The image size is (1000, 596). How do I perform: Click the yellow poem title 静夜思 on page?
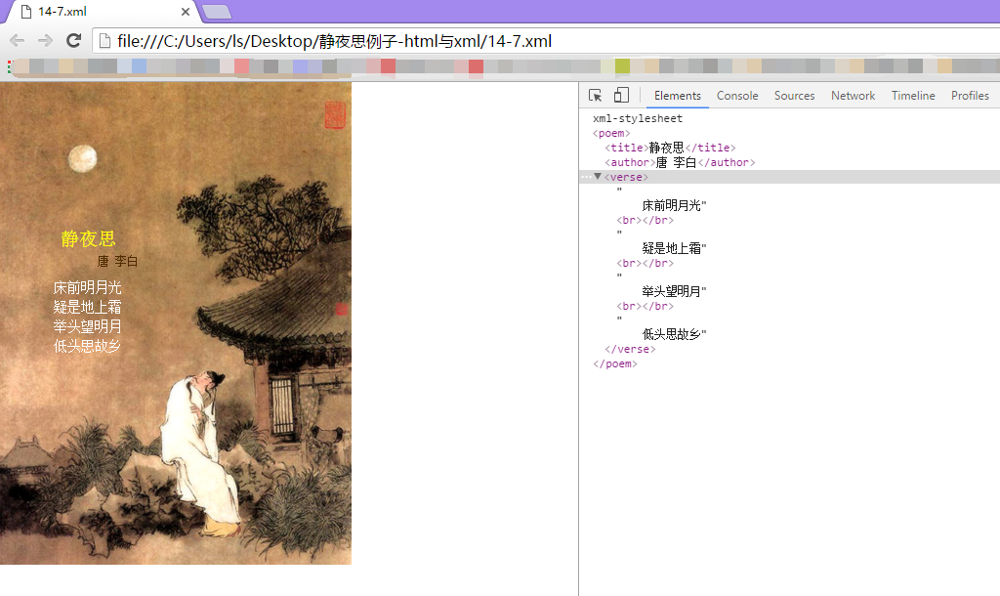click(88, 238)
